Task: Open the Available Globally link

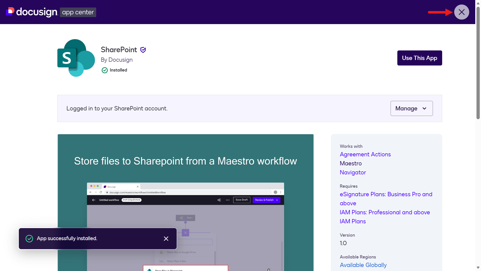Action: (x=363, y=265)
